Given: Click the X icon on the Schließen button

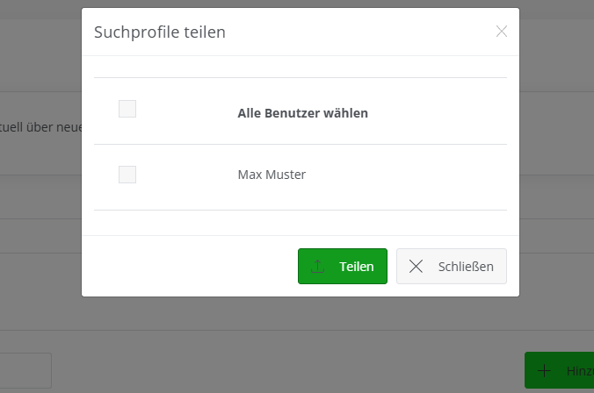Looking at the screenshot, I should pyautogui.click(x=417, y=267).
